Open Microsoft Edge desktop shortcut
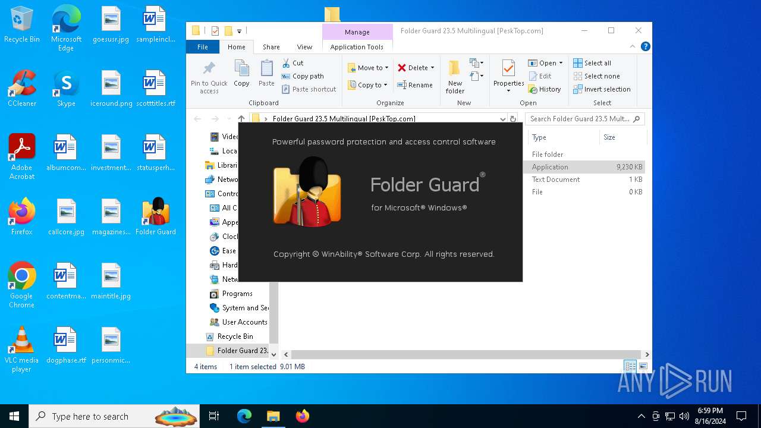This screenshot has height=428, width=761. coord(66,29)
